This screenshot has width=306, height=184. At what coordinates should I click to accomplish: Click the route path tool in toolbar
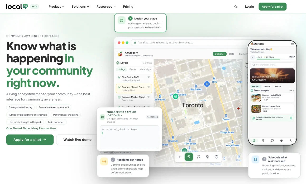[x=198, y=157]
